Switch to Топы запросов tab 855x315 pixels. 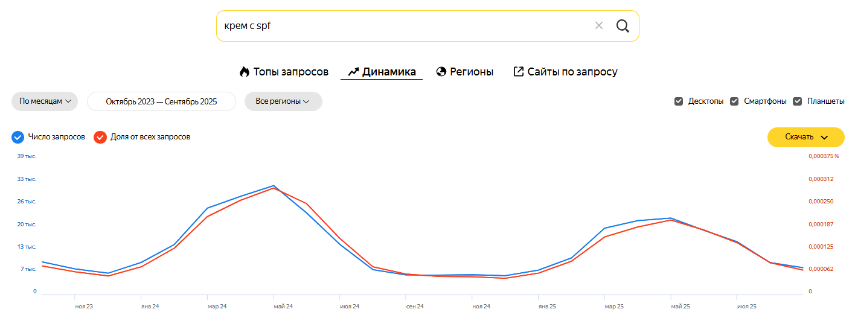(290, 72)
